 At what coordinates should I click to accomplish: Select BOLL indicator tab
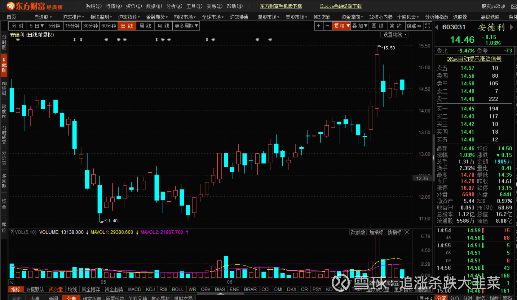point(178,289)
